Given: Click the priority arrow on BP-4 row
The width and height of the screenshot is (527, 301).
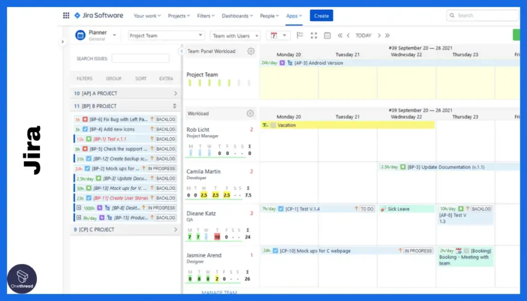Looking at the screenshot, I should (x=152, y=129).
